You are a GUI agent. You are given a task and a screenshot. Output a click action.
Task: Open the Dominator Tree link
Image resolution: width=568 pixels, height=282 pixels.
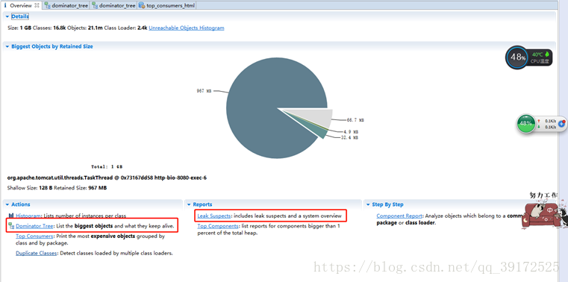pyautogui.click(x=35, y=226)
